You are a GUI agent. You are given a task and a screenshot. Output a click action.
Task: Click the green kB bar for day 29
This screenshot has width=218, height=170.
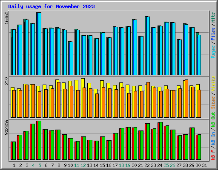click(193, 144)
